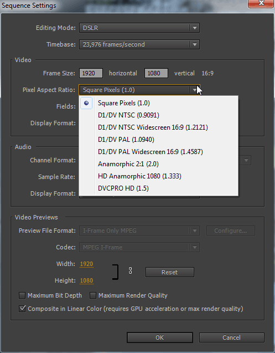Enable Maximum Bit Depth checkbox
The width and height of the screenshot is (275, 353).
pos(22,295)
